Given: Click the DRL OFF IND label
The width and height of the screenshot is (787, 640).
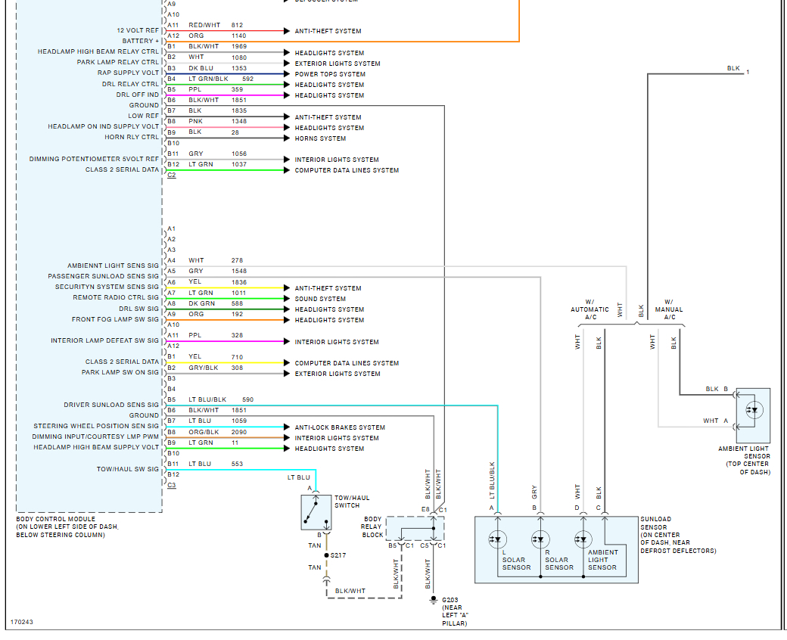Looking at the screenshot, I should pos(138,95).
